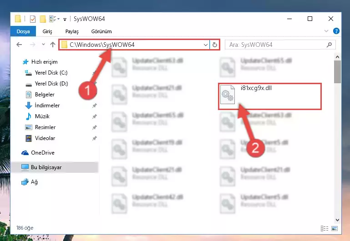Open Yerel Disk (C:) in the sidebar
The width and height of the screenshot is (350, 241).
tap(51, 73)
